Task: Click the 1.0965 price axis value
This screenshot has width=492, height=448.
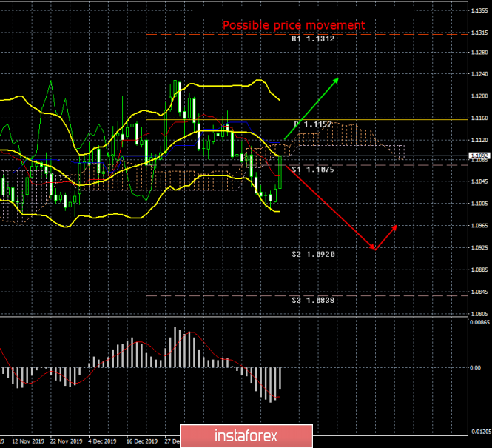Action: click(479, 226)
